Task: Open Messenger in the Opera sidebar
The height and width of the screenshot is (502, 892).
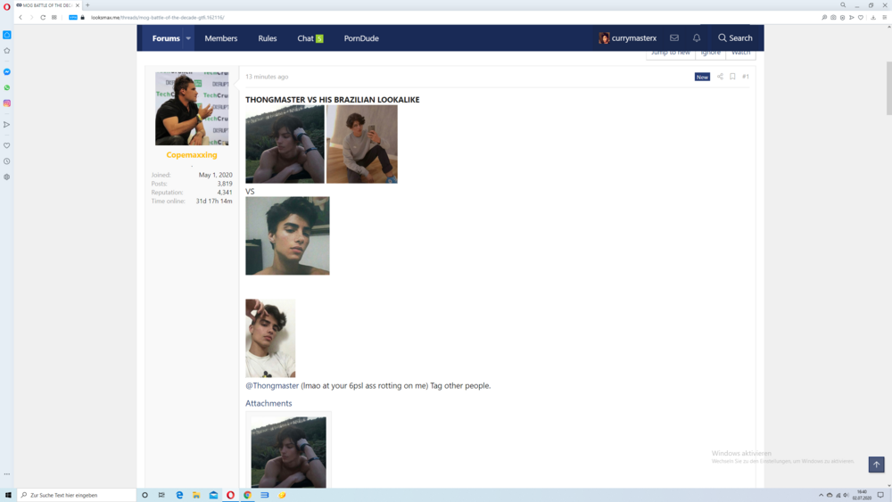Action: 7,71
